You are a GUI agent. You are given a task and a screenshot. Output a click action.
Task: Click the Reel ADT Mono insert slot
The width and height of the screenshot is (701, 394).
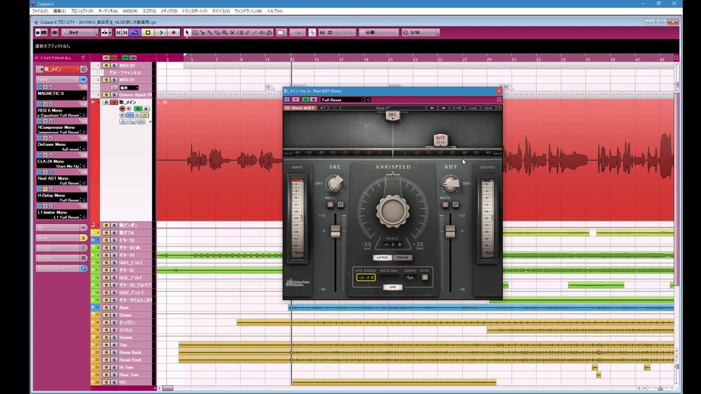click(x=61, y=180)
